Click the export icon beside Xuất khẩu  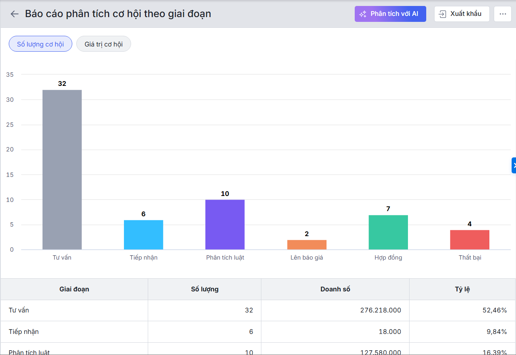point(442,14)
